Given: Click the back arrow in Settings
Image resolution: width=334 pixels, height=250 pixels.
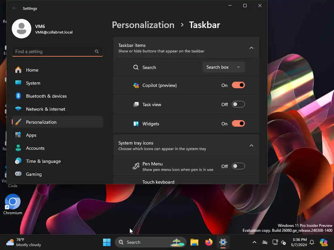Looking at the screenshot, I should (x=14, y=8).
